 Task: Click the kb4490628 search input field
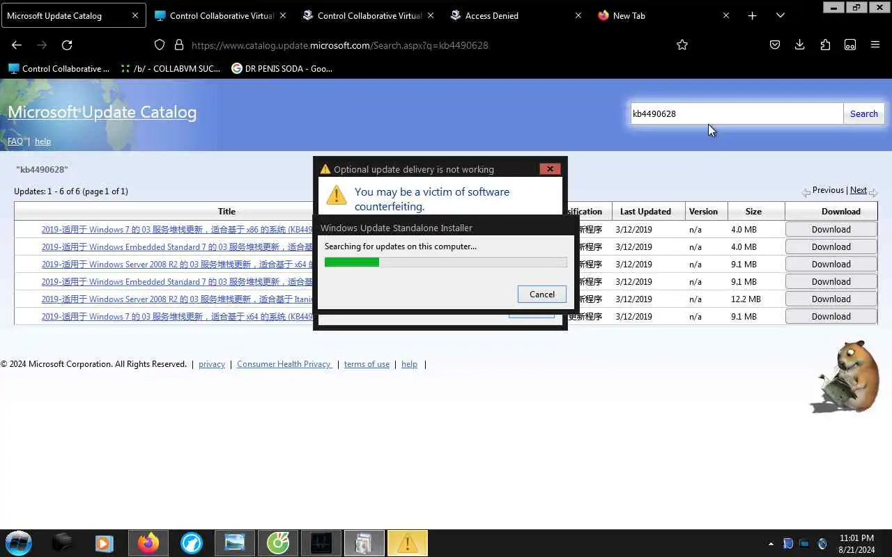(737, 113)
